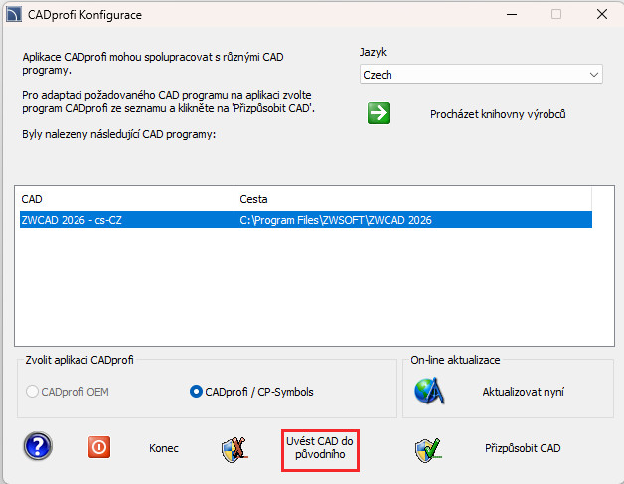
Task: Click Procházet knihovny výrobců
Action: click(498, 114)
